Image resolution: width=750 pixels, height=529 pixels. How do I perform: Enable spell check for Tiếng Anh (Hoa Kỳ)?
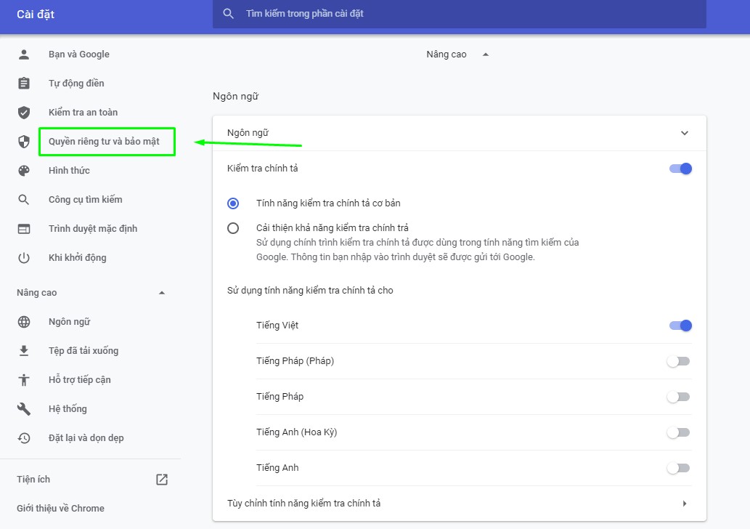[x=679, y=432]
